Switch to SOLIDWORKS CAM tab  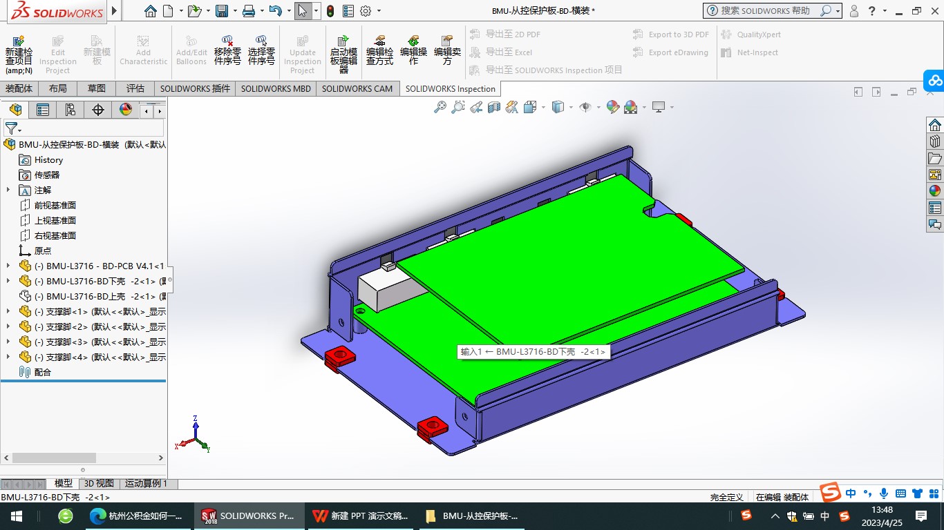357,88
